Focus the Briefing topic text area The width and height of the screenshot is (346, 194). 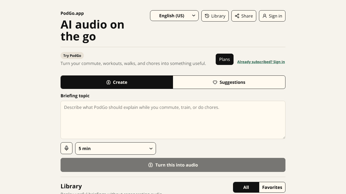tap(173, 120)
